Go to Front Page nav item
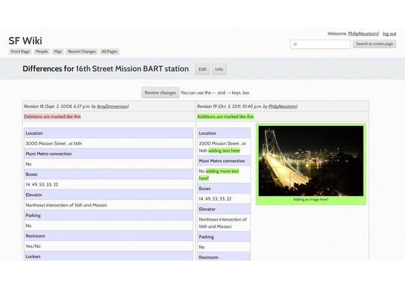Viewport: 405px width, 288px height. pos(20,52)
